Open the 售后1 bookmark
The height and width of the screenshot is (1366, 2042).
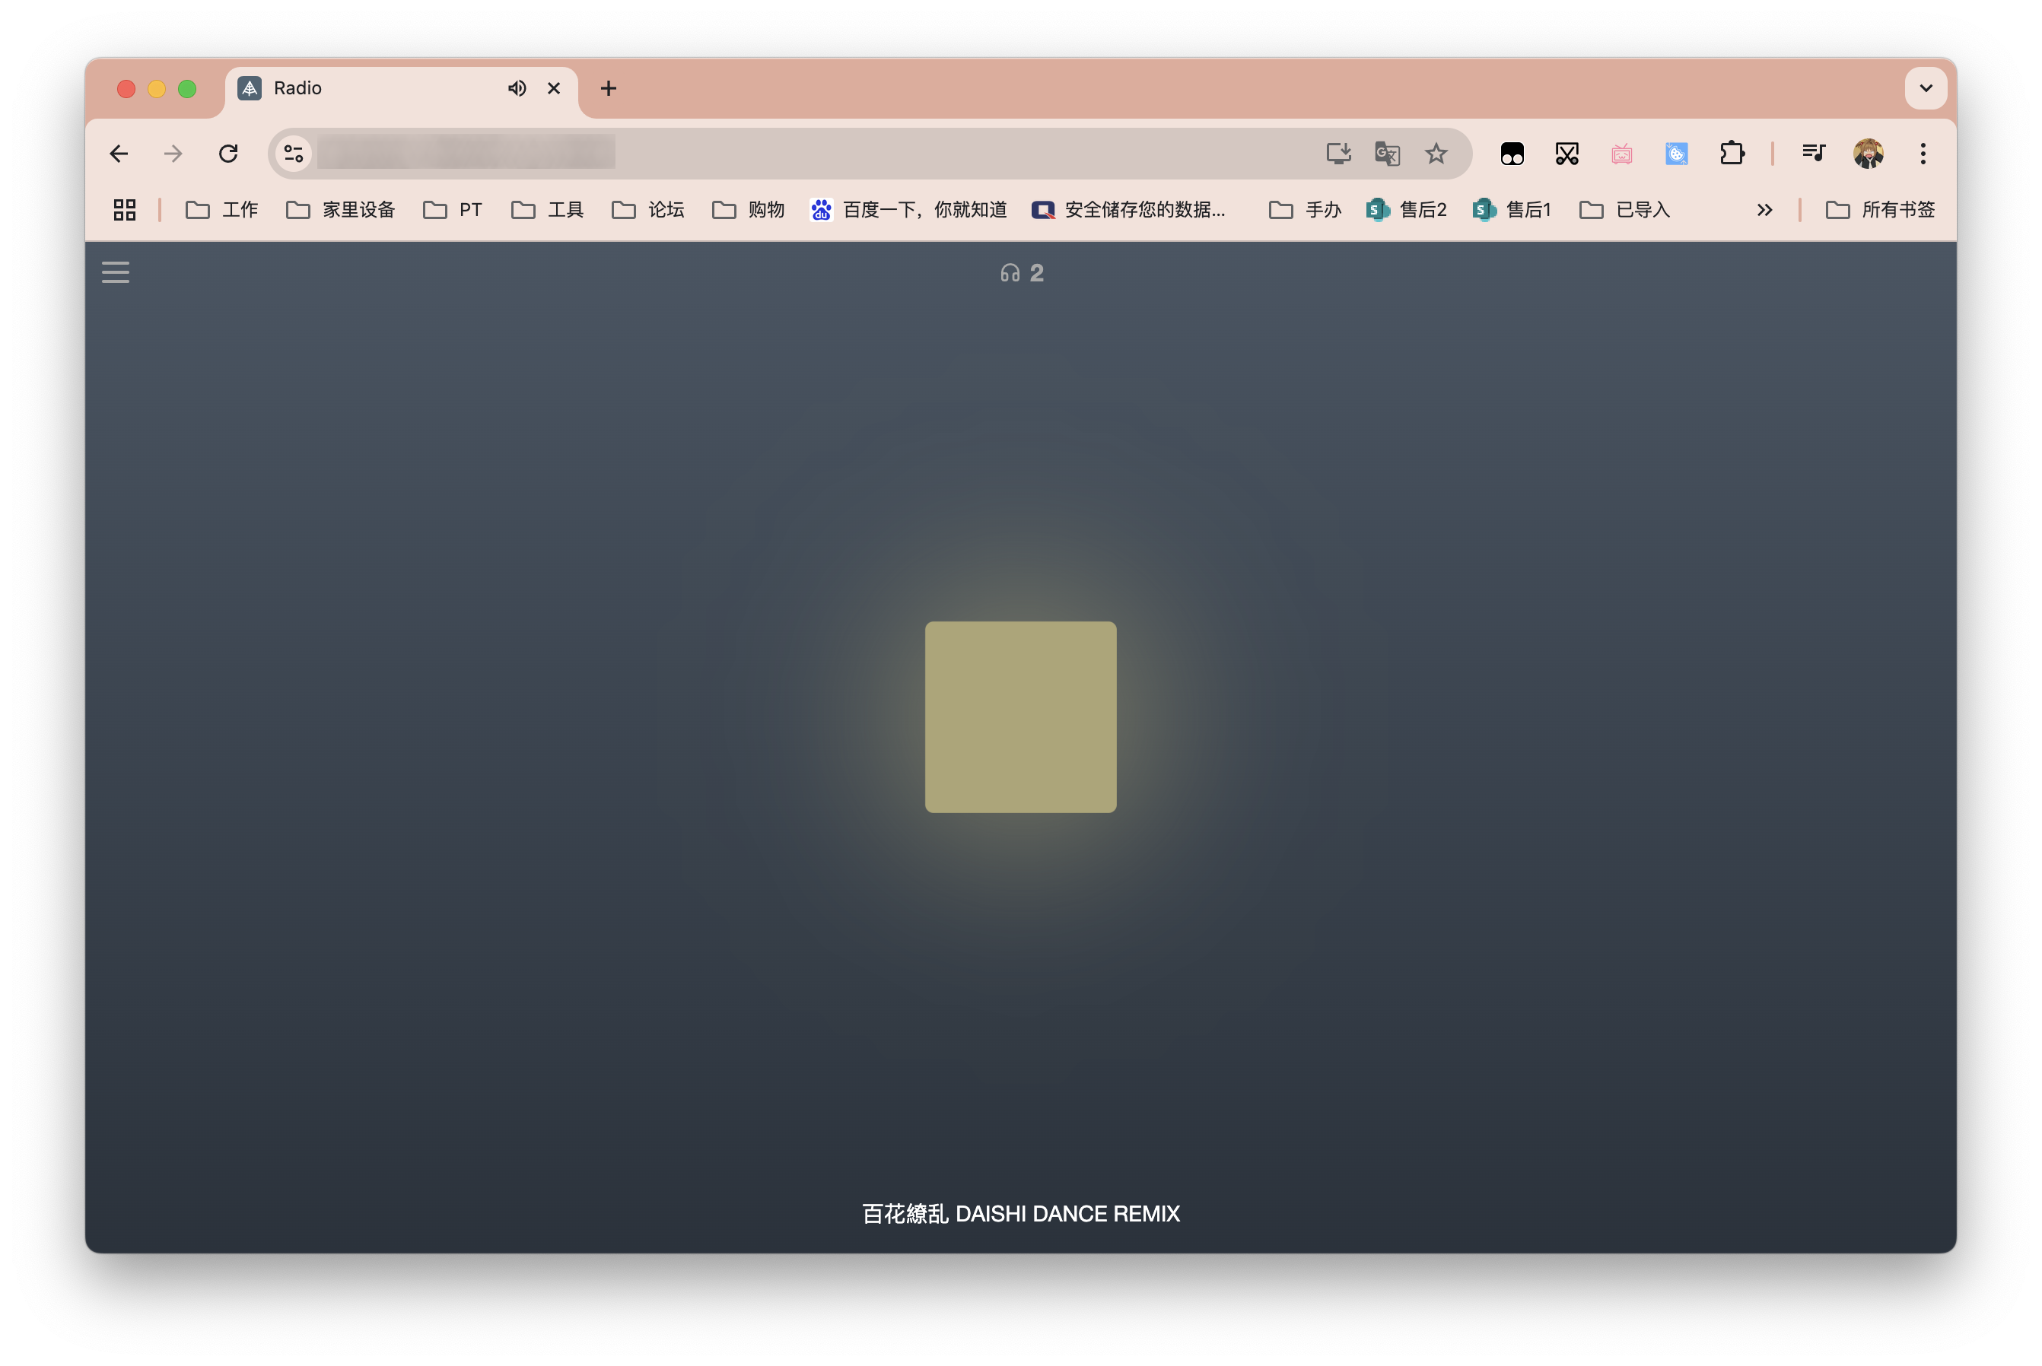[x=1512, y=210]
